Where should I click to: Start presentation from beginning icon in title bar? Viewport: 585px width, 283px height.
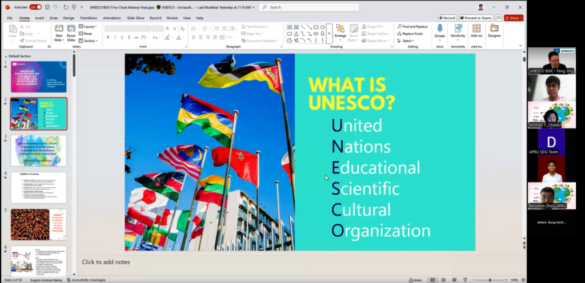[74, 7]
